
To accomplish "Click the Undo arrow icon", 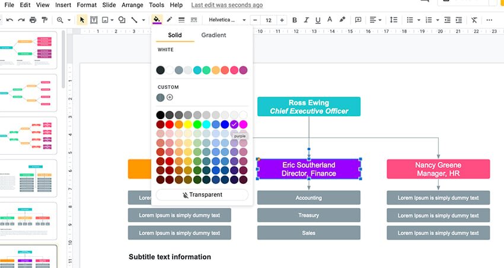I will 9,20.
